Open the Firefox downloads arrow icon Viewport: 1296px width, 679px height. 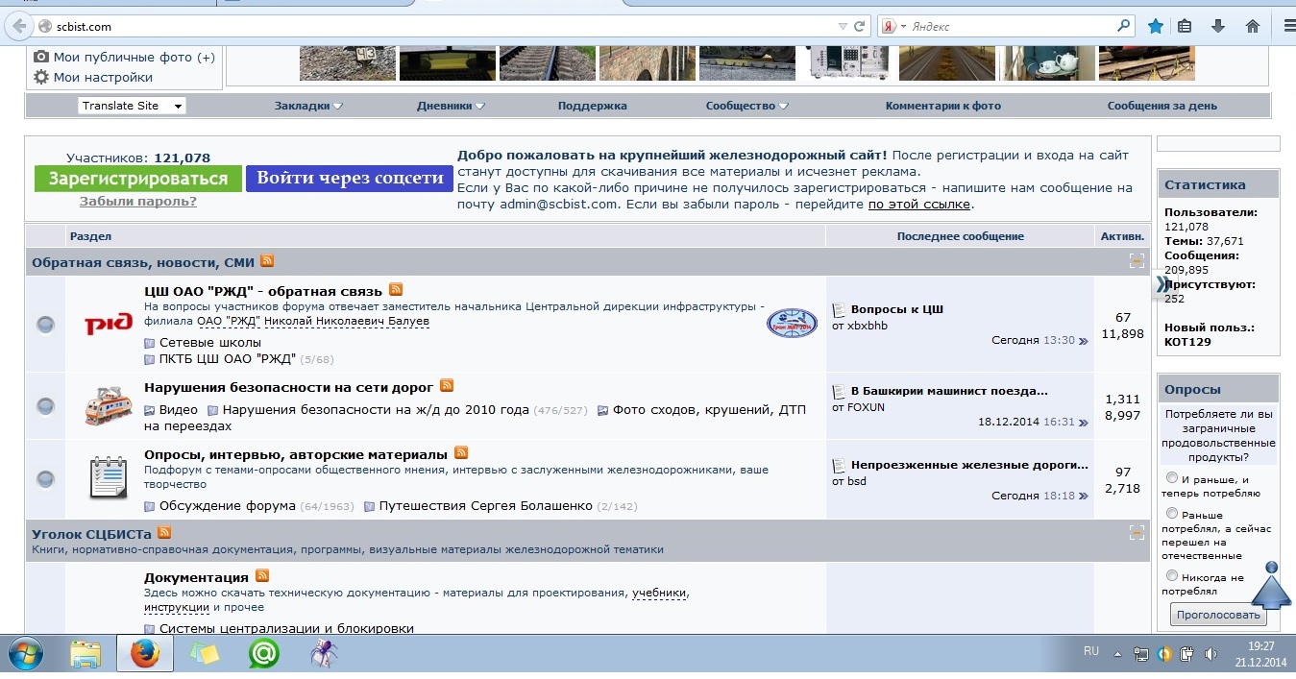[x=1217, y=26]
